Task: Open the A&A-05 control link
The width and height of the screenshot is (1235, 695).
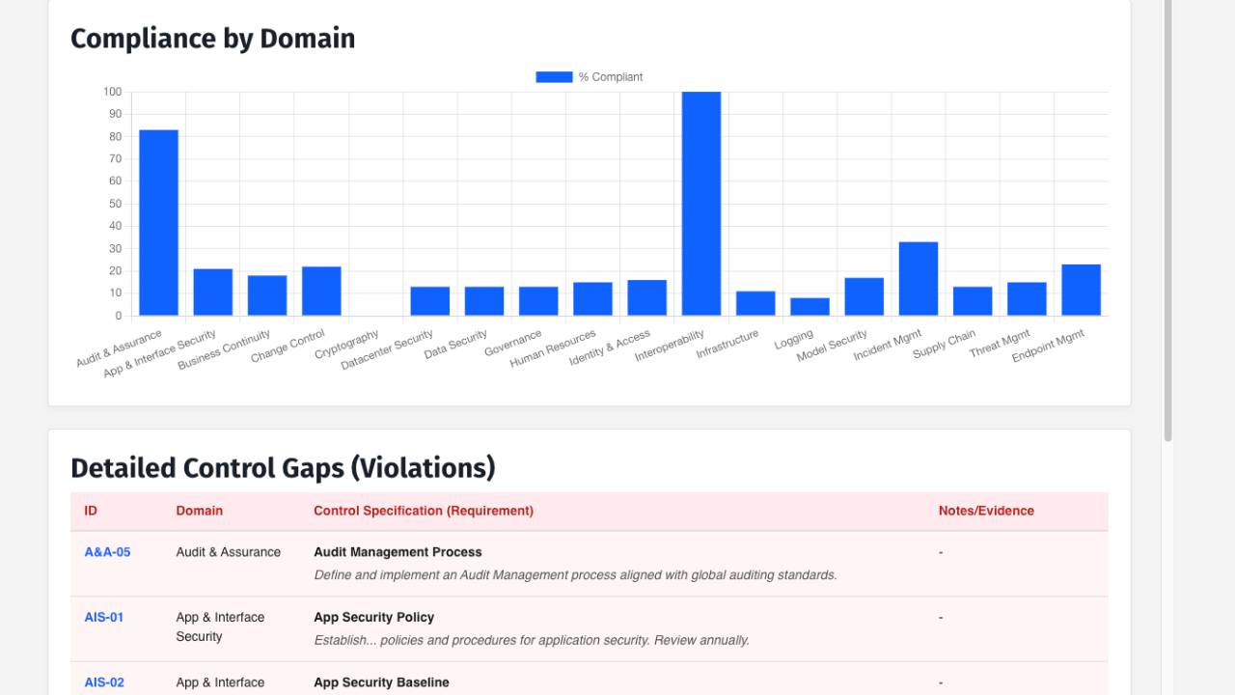Action: [107, 552]
